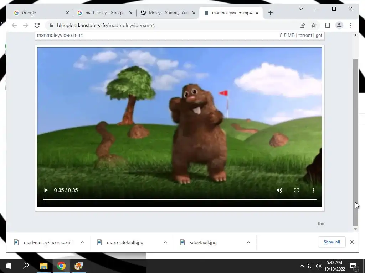Close the downloads bar
The width and height of the screenshot is (365, 273).
(352, 242)
